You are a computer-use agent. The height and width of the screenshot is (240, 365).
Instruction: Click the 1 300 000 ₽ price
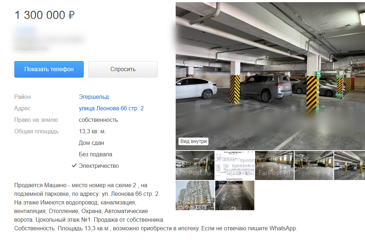point(45,15)
